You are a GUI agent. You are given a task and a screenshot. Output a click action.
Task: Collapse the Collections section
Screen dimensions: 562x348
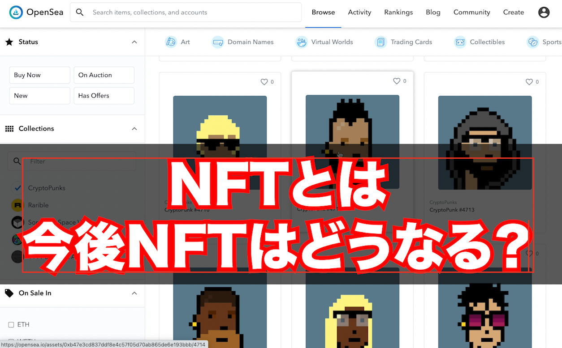[x=134, y=129]
